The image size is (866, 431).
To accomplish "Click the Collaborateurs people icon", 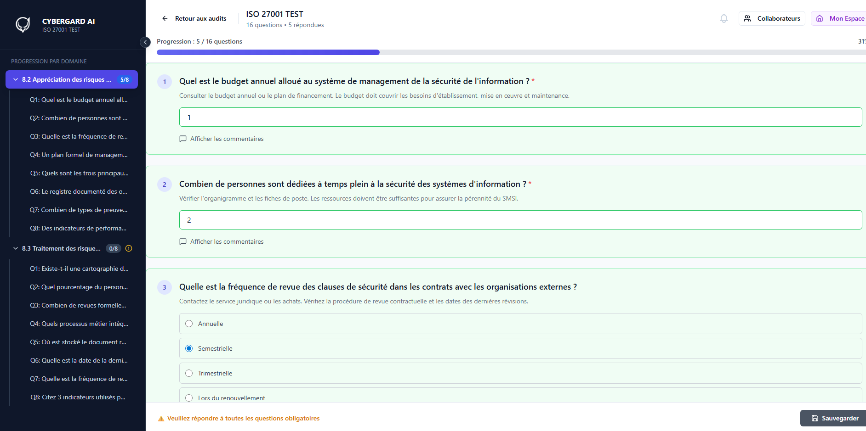I will (747, 18).
